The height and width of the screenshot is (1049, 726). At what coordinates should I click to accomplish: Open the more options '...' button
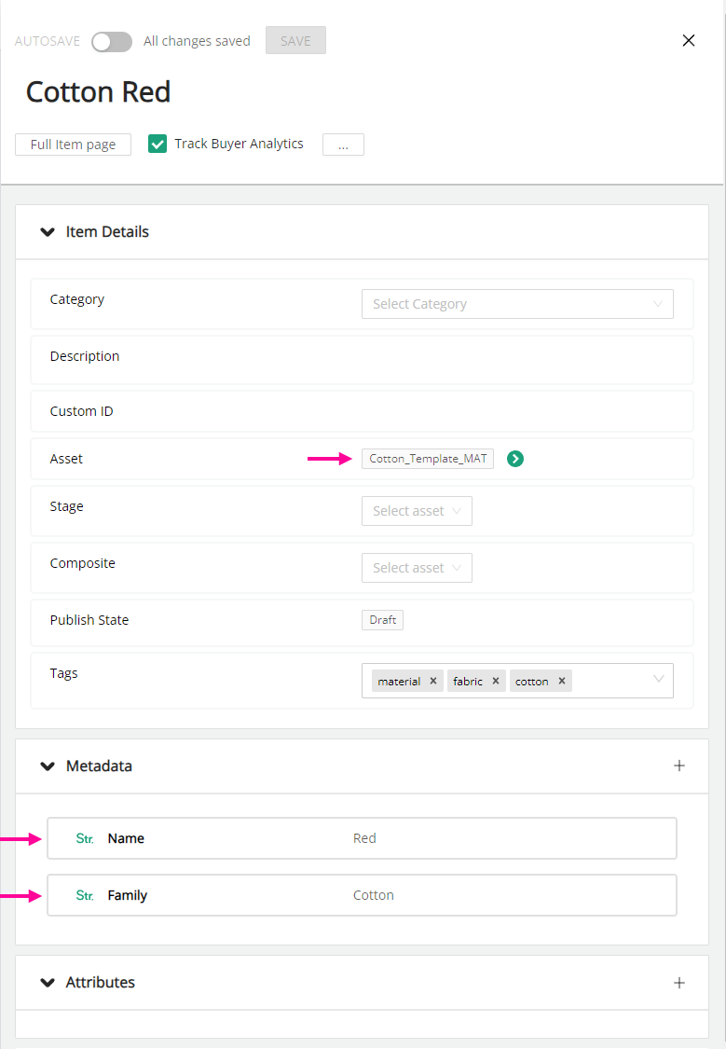(x=343, y=145)
